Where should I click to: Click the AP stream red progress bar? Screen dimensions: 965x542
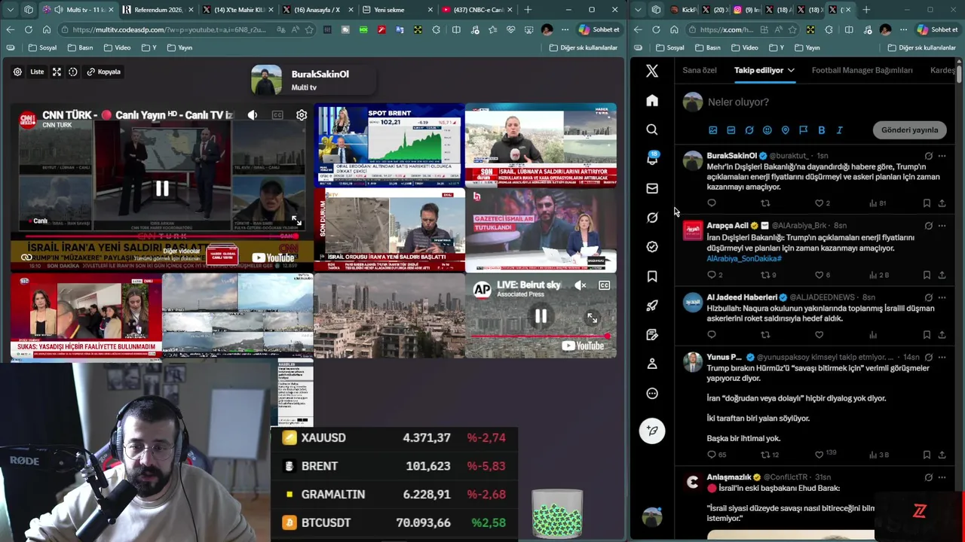tap(540, 336)
